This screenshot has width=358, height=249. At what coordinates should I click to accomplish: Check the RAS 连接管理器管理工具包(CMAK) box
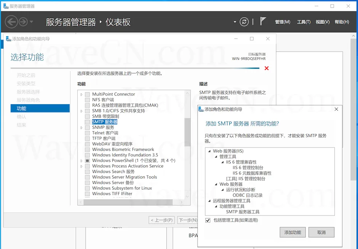(87, 105)
